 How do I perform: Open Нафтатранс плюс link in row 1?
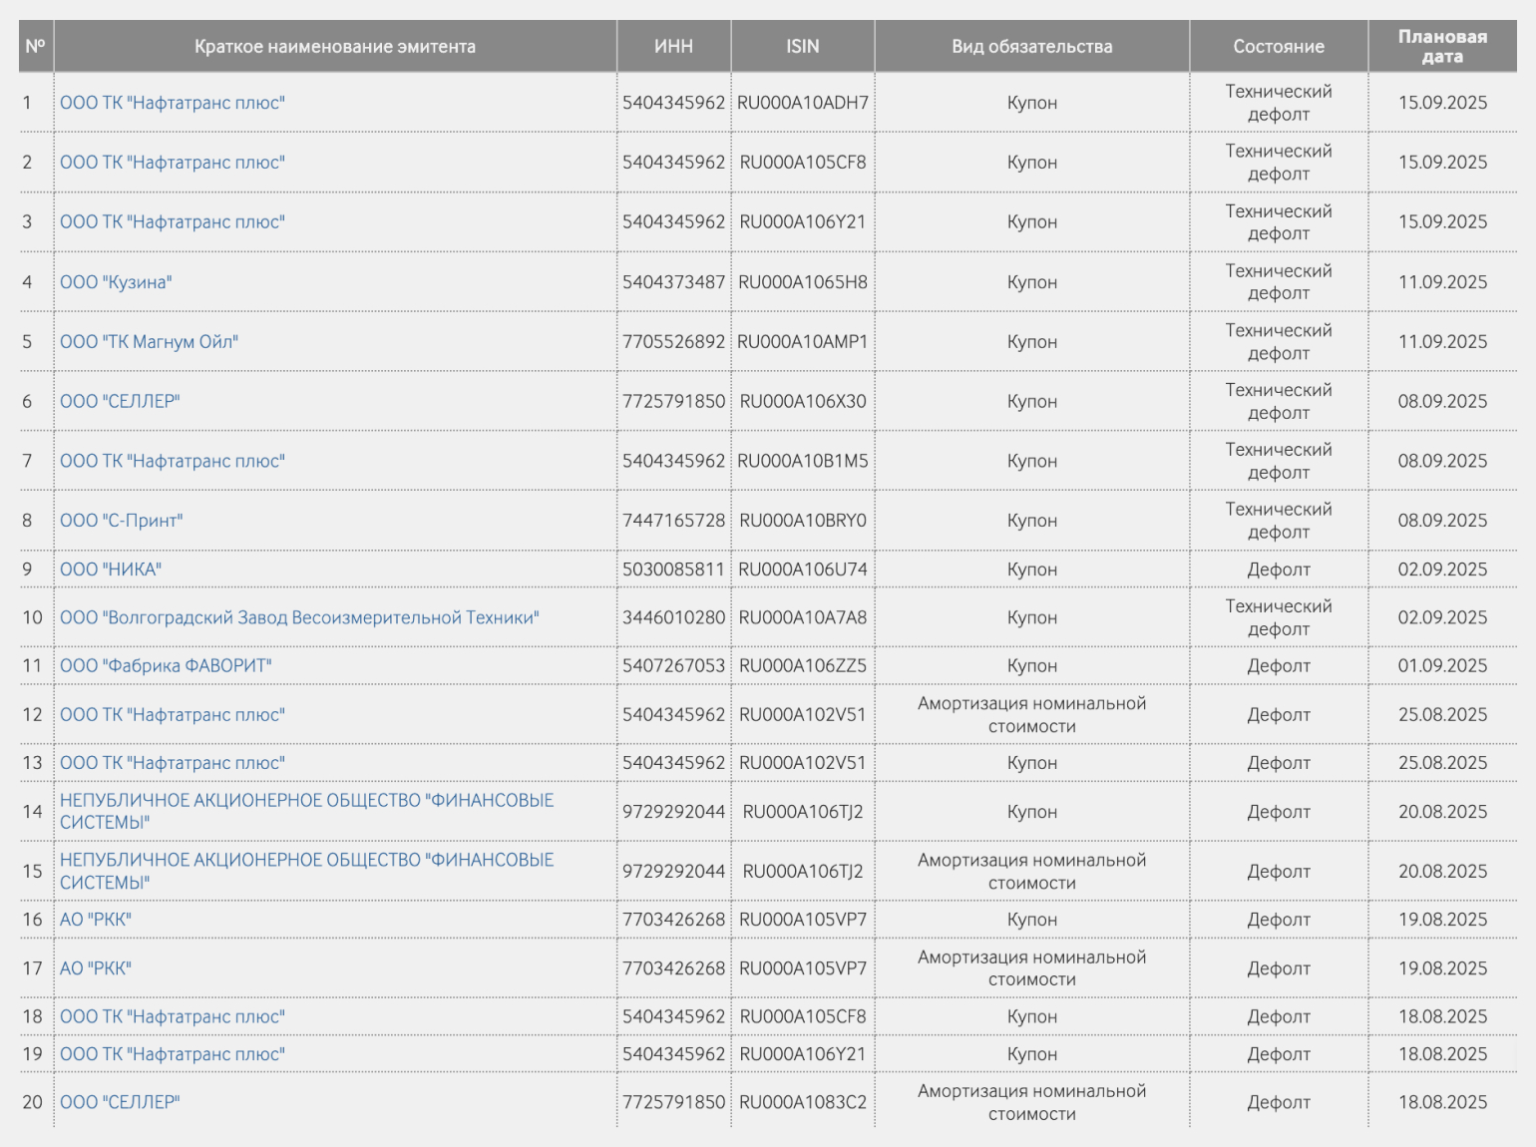(x=173, y=103)
